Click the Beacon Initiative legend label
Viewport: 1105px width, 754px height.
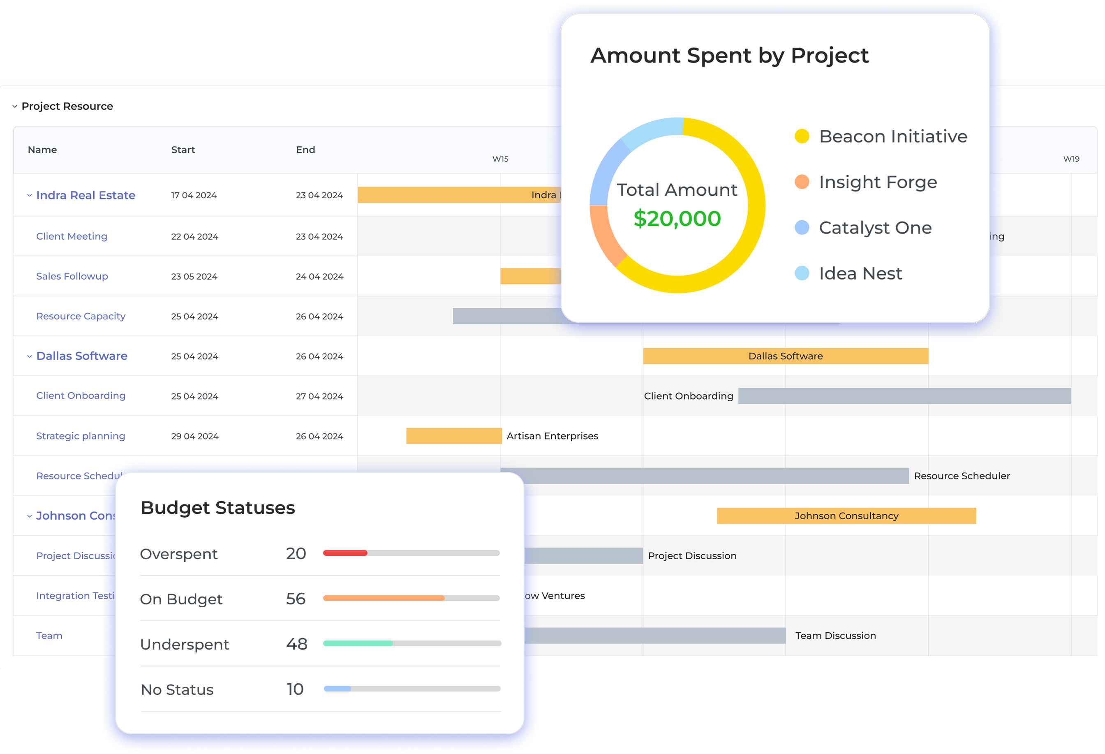(x=893, y=136)
